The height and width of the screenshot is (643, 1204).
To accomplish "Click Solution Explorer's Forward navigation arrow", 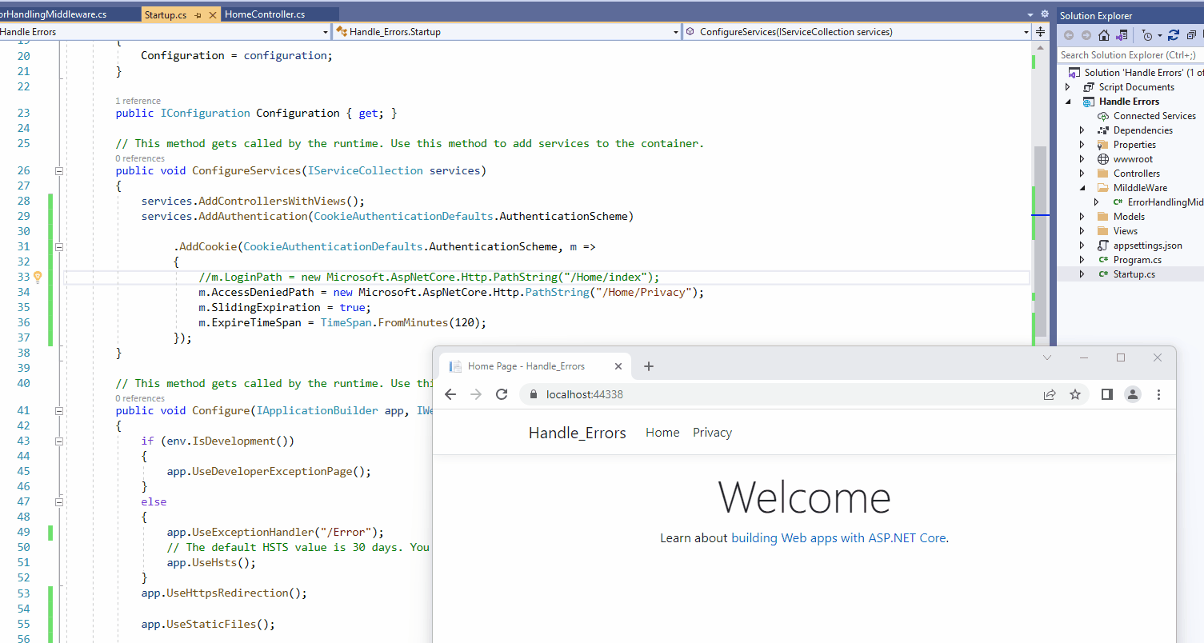I will coord(1086,35).
